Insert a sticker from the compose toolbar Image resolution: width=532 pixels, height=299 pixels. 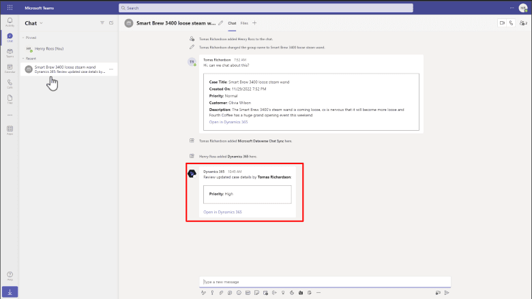(x=256, y=293)
